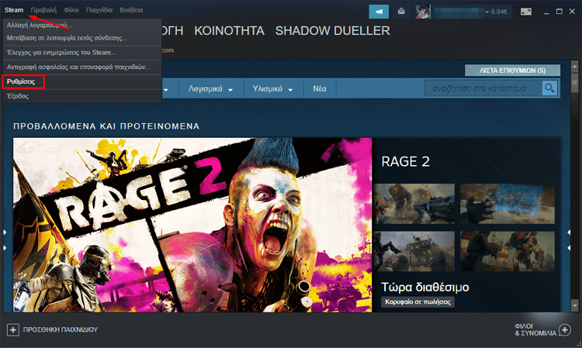Open the Φίλοι menu
582x348 pixels.
click(71, 10)
